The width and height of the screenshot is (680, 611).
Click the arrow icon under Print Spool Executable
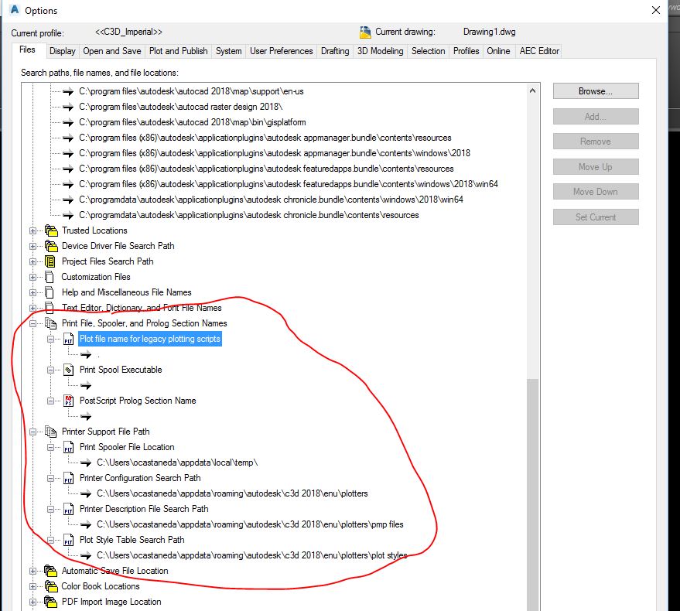click(86, 385)
